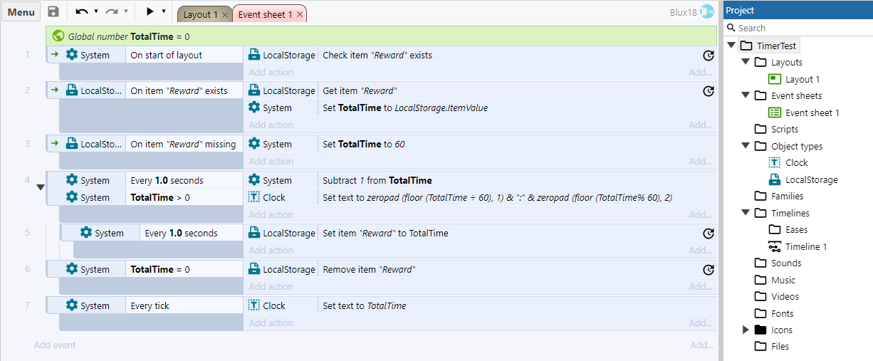Select the "On start of layout" condition

point(184,55)
